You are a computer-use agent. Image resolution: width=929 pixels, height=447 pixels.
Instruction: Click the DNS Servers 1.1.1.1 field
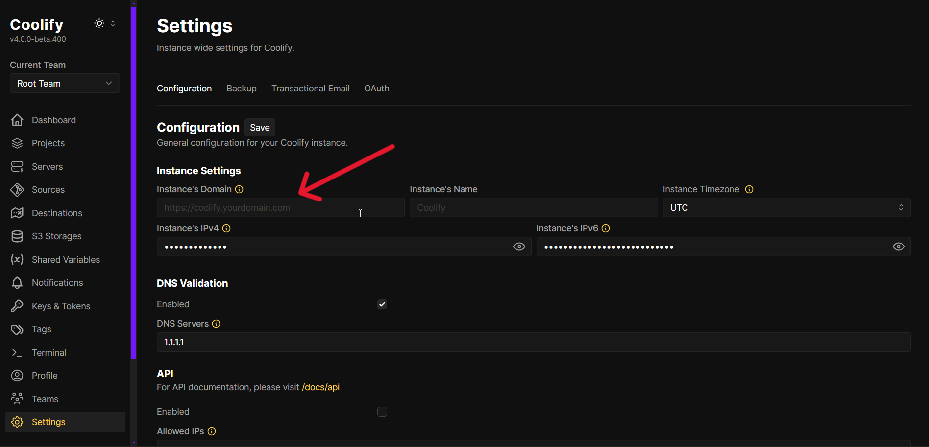pos(534,342)
